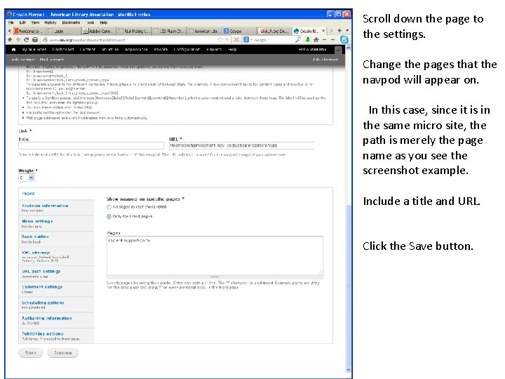Open the search engine selector dropdown
Viewport: 505px width, 379px height.
click(x=251, y=39)
